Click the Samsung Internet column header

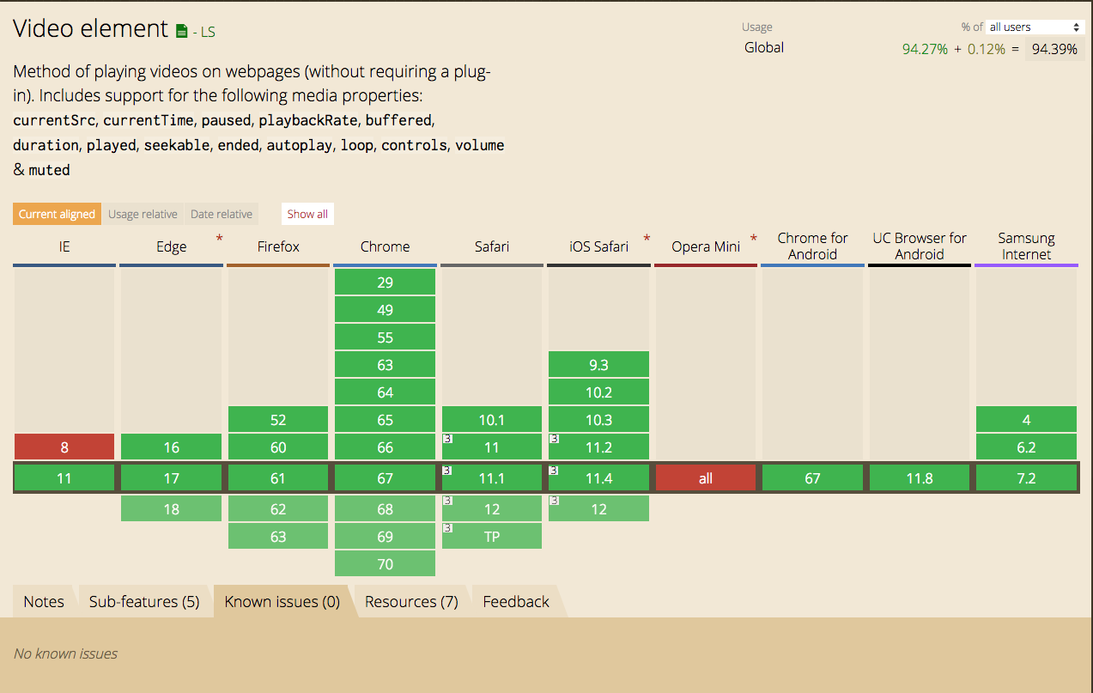point(1026,246)
